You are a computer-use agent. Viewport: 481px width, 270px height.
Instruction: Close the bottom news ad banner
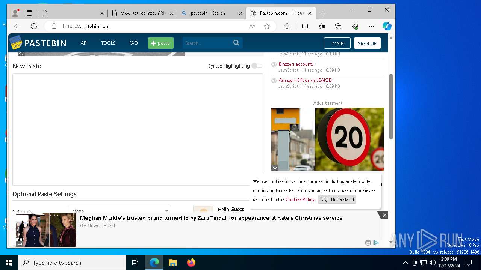(384, 215)
